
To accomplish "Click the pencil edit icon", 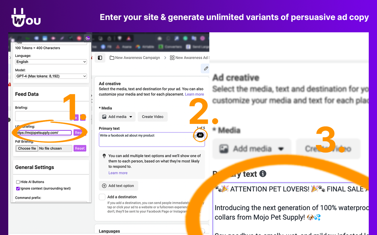I will click(x=206, y=68).
